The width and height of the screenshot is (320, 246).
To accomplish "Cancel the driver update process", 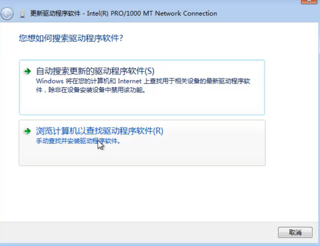I will coord(296,232).
